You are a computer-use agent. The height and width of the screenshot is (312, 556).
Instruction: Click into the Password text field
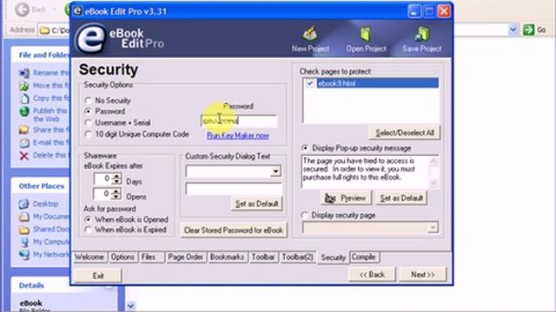[239, 121]
